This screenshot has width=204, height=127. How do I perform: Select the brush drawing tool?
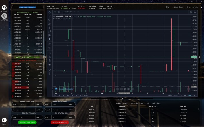point(50,24)
